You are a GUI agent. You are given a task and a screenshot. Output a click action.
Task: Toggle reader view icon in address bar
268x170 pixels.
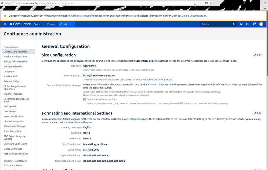coord(195,3)
